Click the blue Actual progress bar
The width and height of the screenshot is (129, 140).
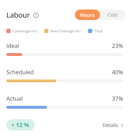tap(27, 107)
